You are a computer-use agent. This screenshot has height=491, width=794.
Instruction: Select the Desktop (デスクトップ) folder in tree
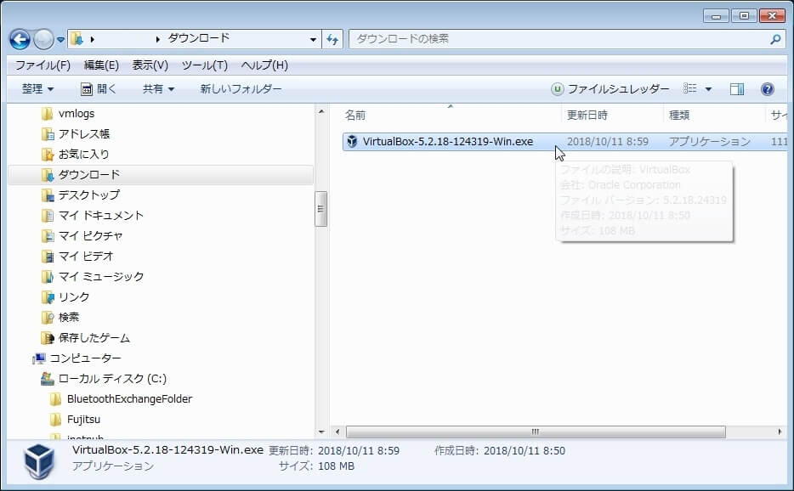point(88,195)
